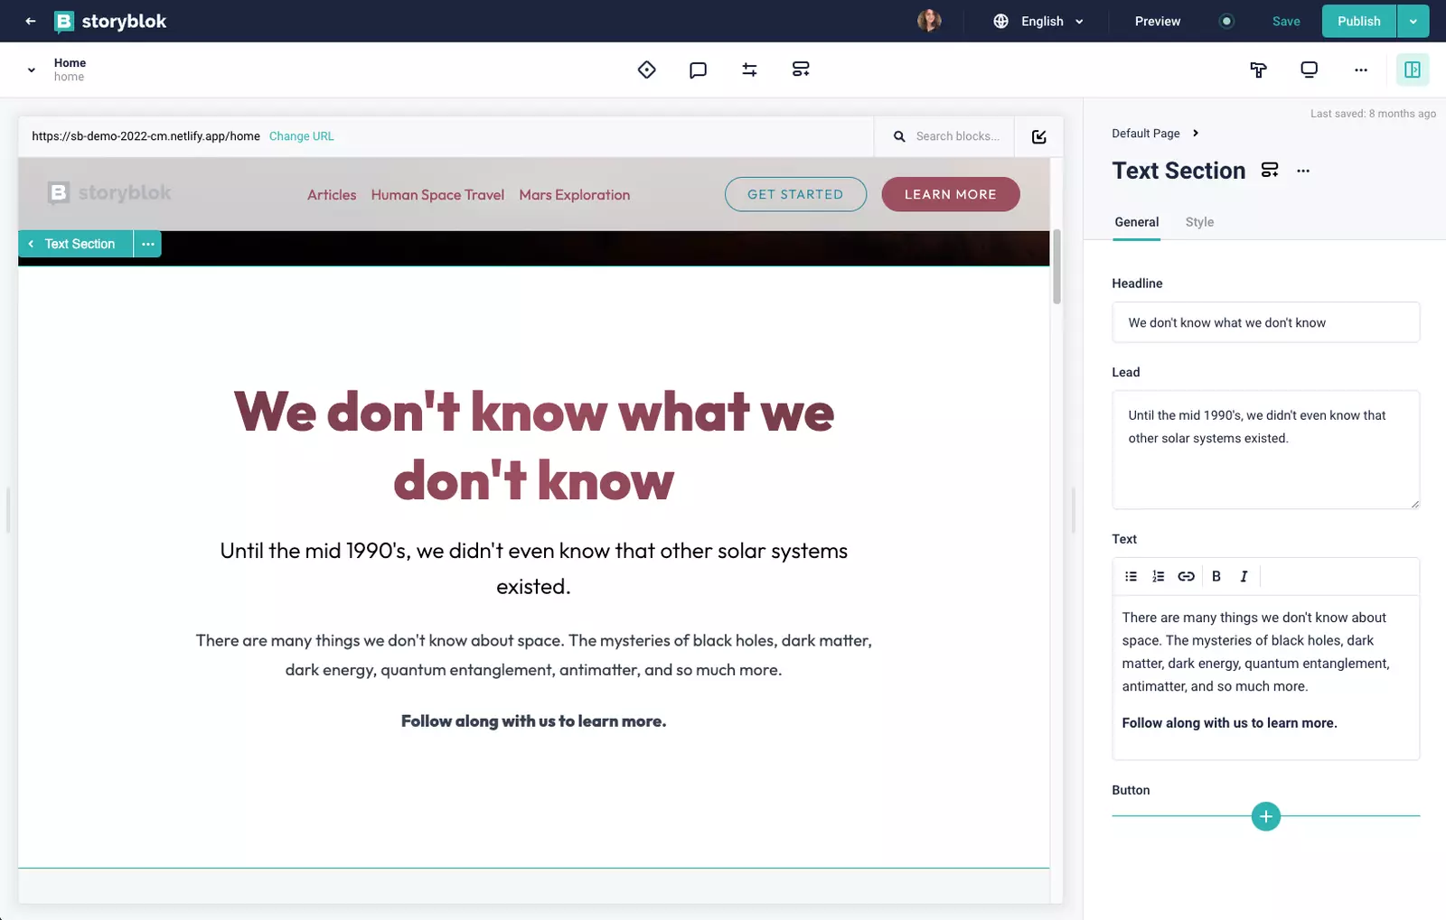Expand the Publish options arrow
This screenshot has height=920, width=1446.
point(1413,21)
